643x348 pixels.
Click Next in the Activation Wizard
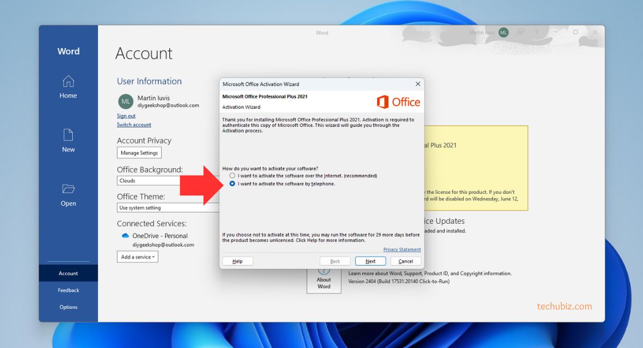pos(370,261)
